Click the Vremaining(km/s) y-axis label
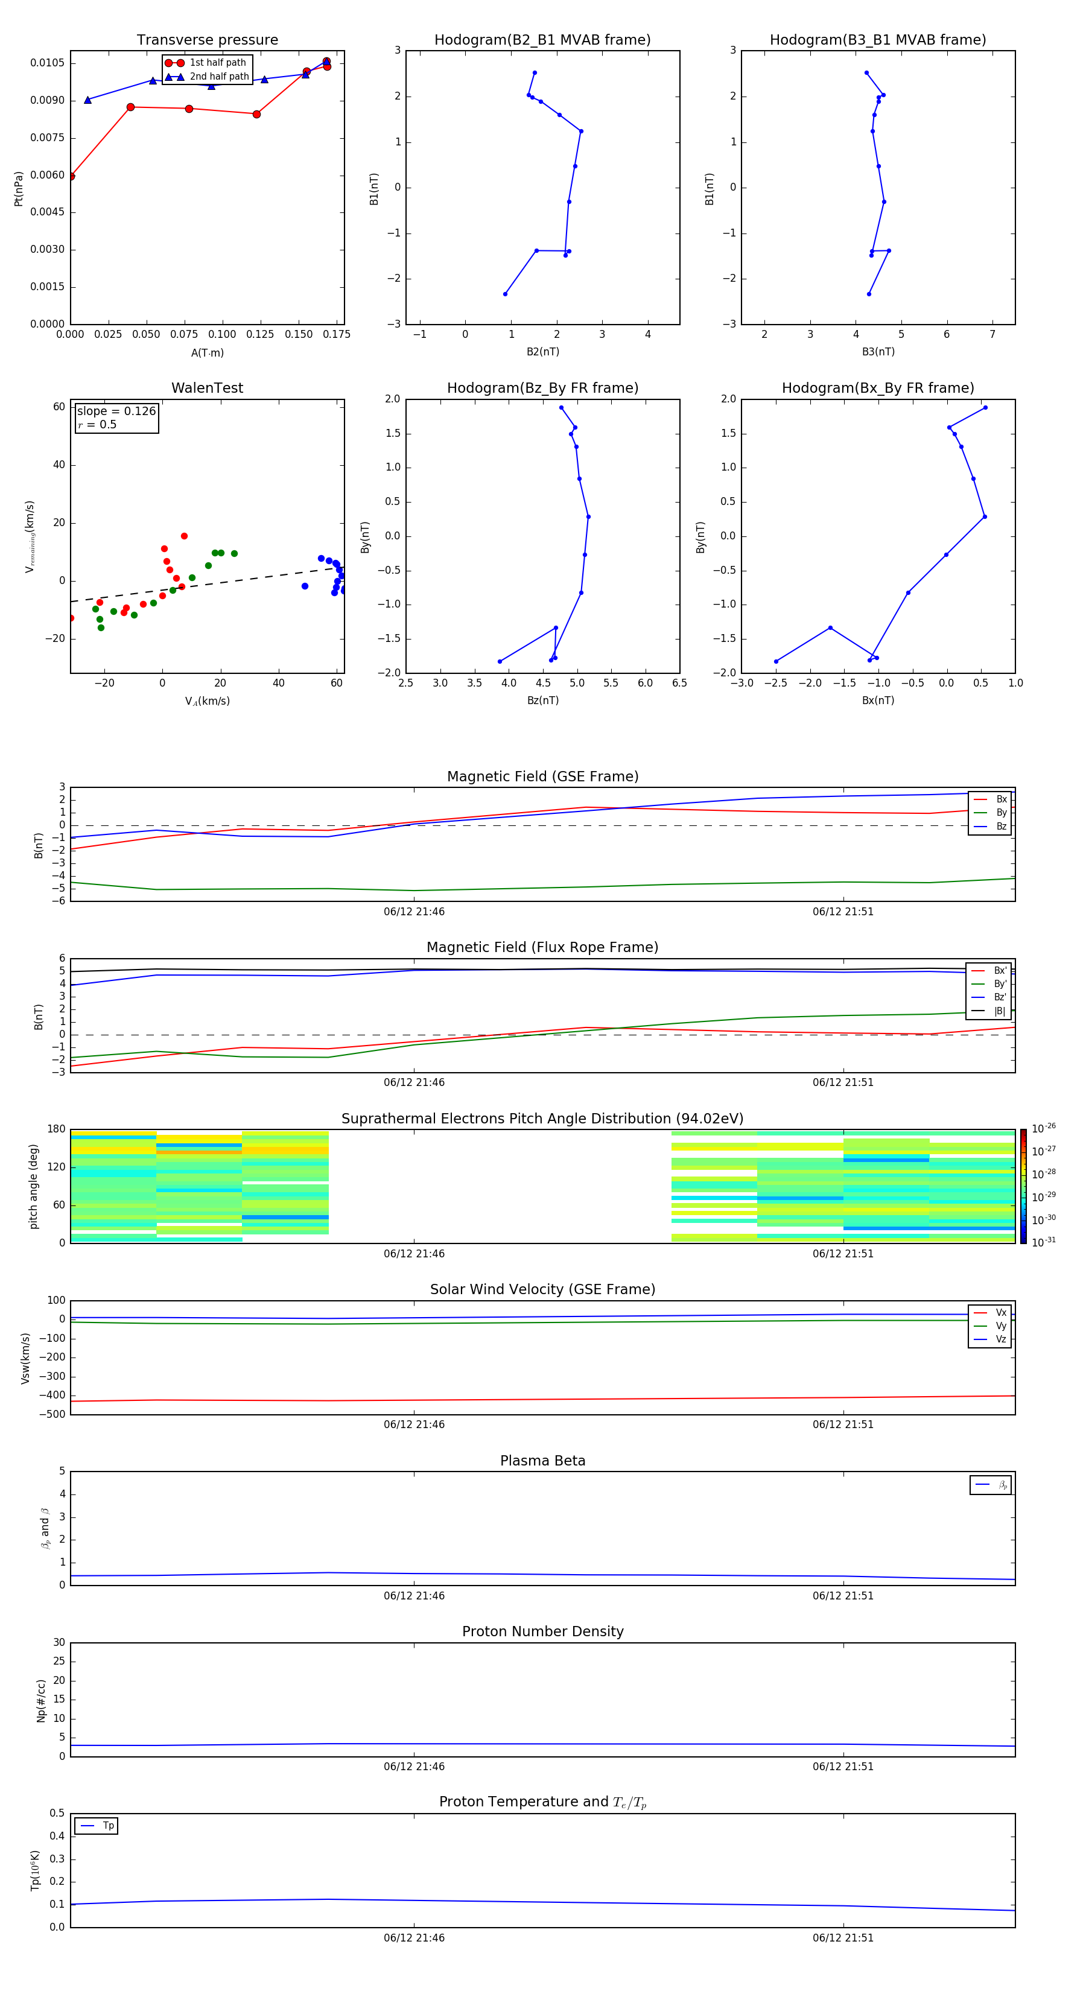Viewport: 1086px width, 1991px height. coord(30,536)
